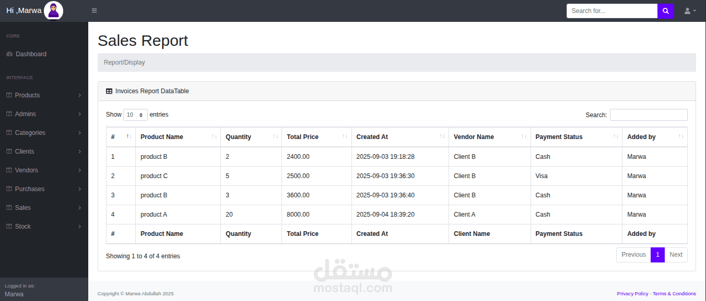Screen dimensions: 706x301
Task: Sort by Quantity column sort arrows
Action: click(x=276, y=136)
